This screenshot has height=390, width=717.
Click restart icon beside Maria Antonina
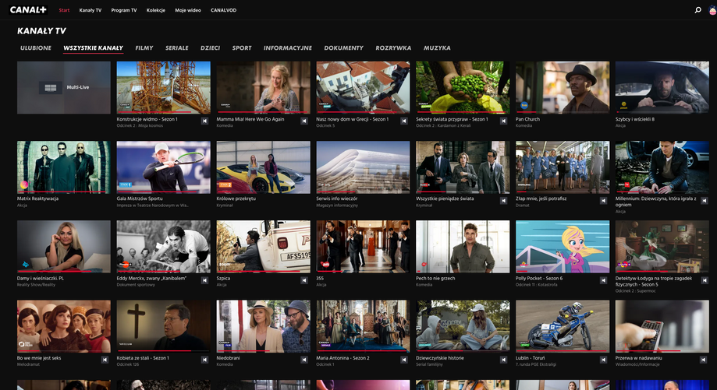pyautogui.click(x=404, y=359)
